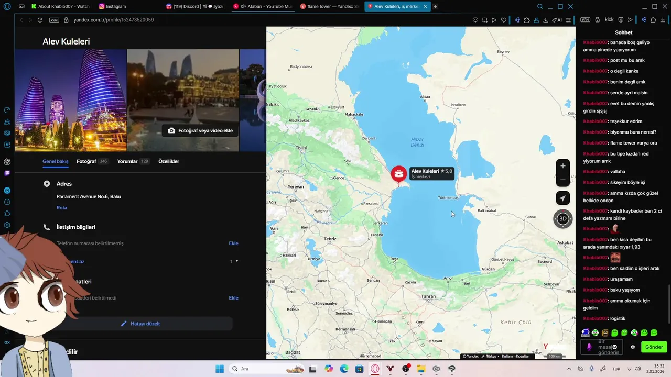Open the Özellikler tab
Image resolution: width=671 pixels, height=377 pixels.
click(169, 161)
